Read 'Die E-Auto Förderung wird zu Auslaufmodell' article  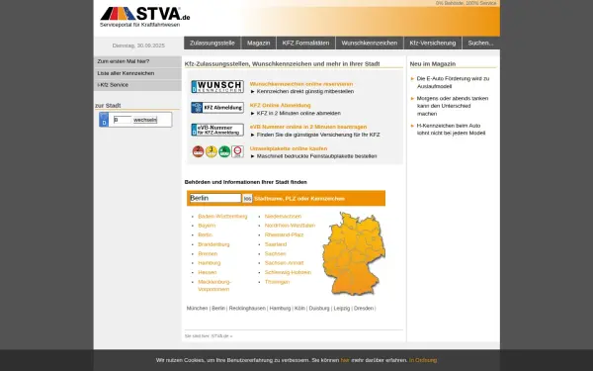pos(453,82)
